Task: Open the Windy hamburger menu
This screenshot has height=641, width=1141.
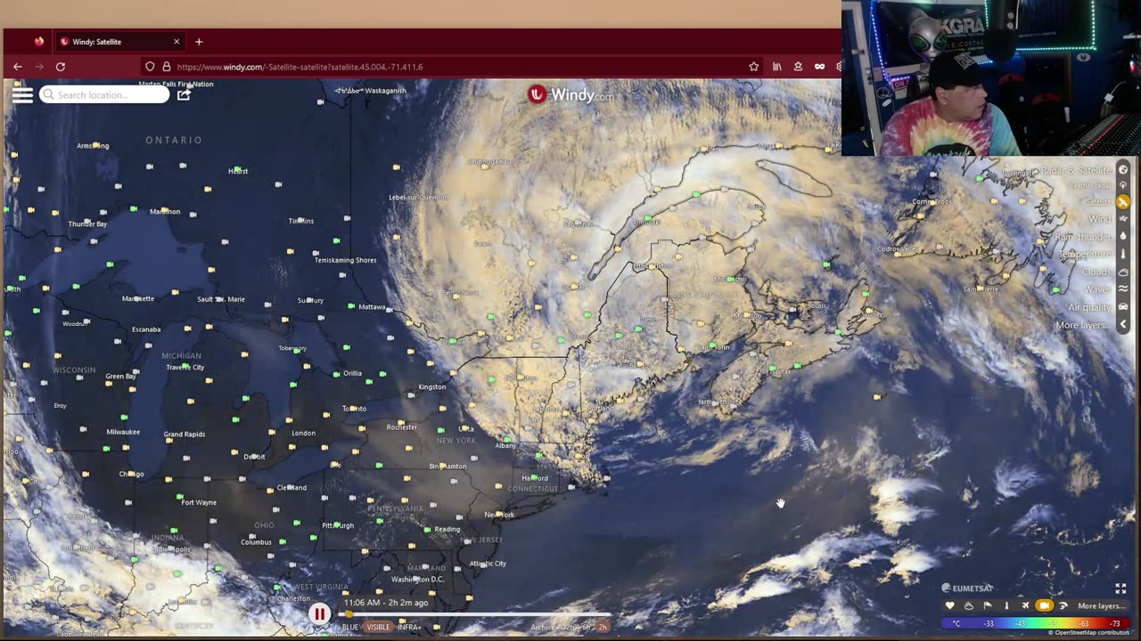Action: [22, 94]
